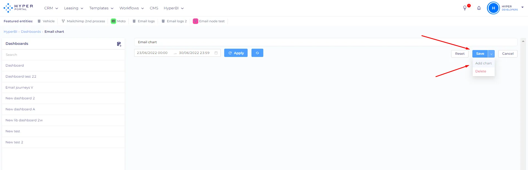Open Email node test featured entity
This screenshot has width=528, height=170.
(x=209, y=21)
